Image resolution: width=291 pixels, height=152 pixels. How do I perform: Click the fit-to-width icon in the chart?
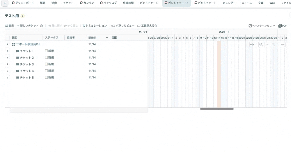pos(252,44)
